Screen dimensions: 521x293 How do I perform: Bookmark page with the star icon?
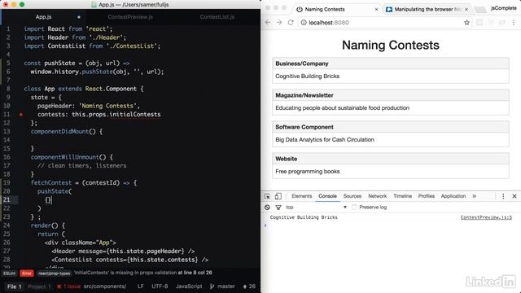point(466,22)
